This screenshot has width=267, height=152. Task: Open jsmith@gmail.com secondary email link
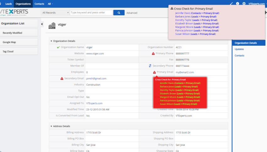point(96,78)
